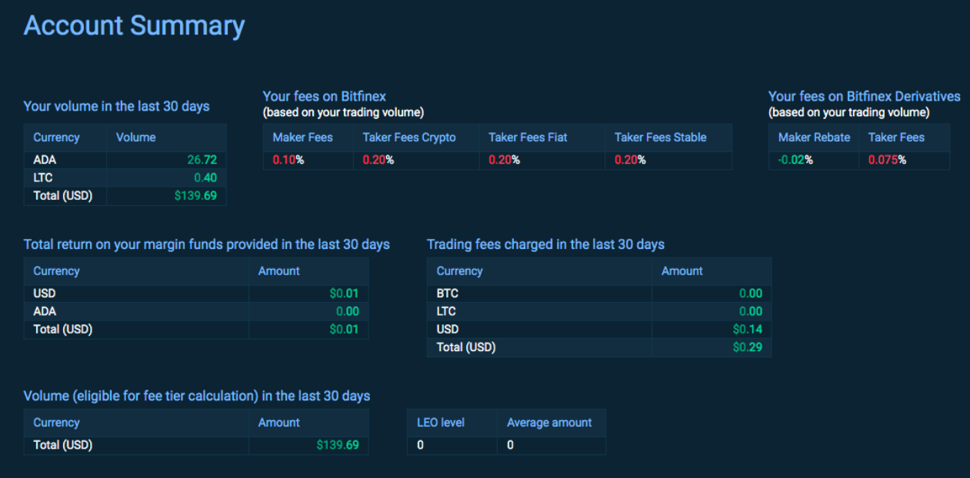Click 'Trading fees charged in the last 30 days' heading

(545, 244)
